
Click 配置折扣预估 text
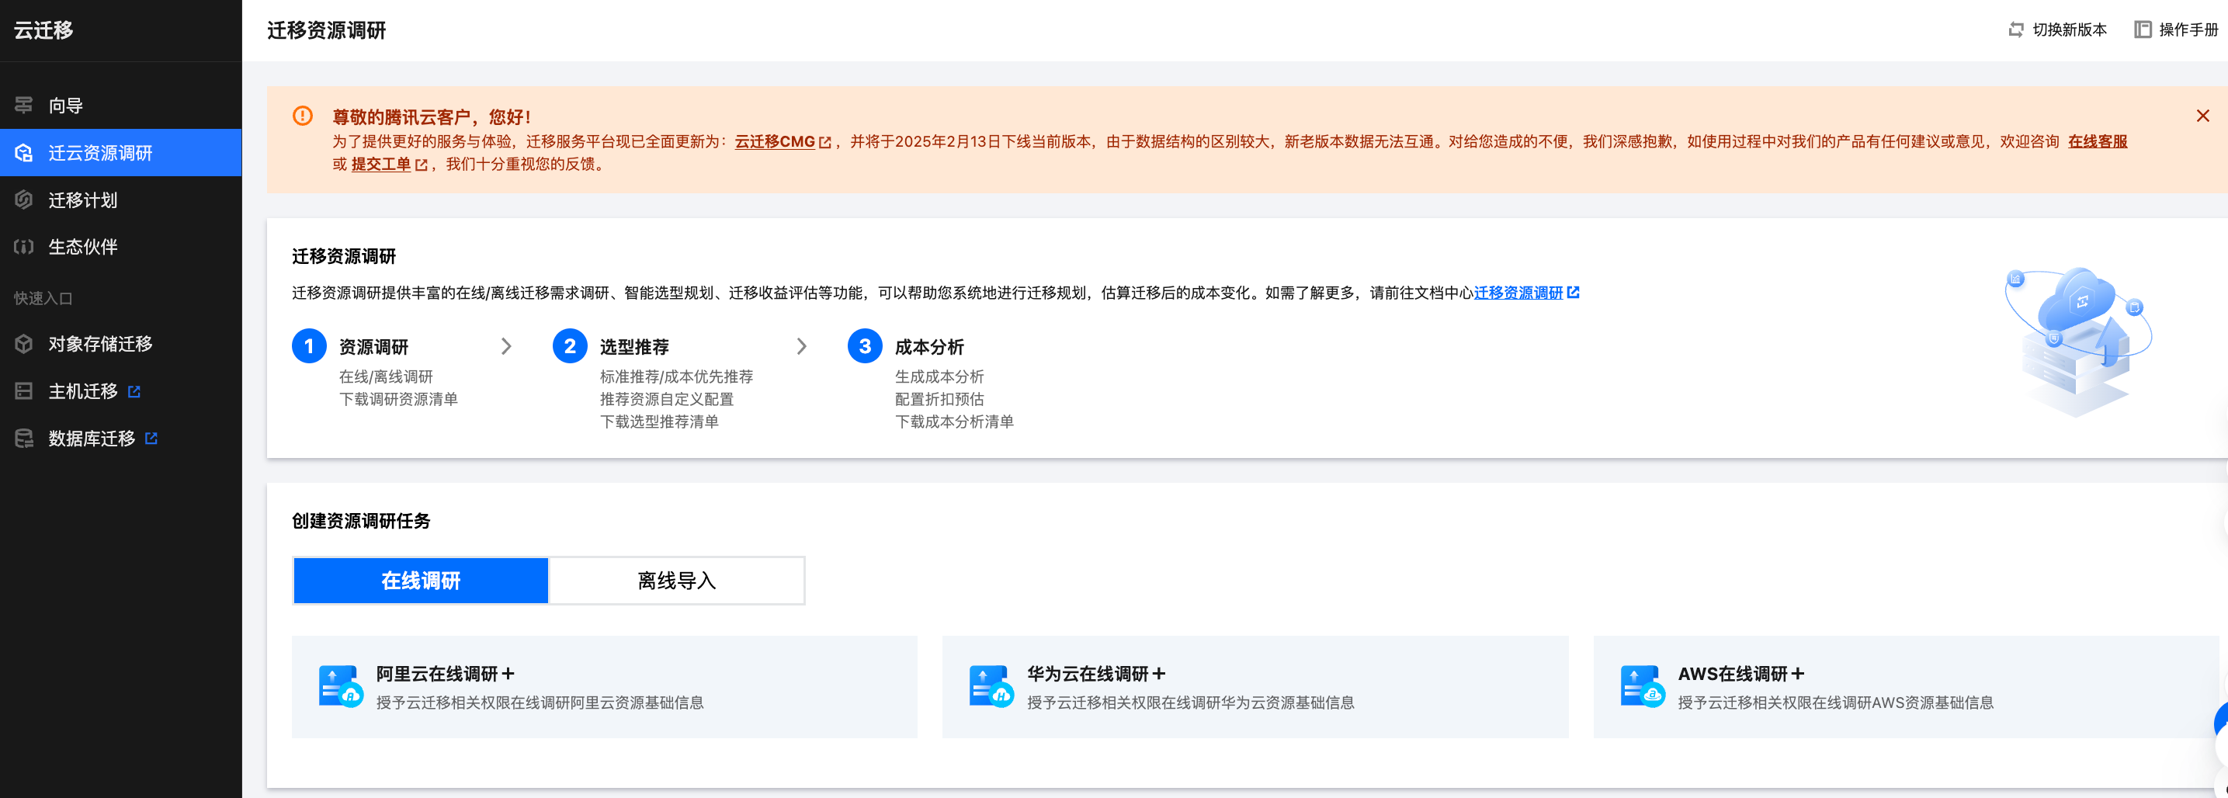click(x=939, y=400)
